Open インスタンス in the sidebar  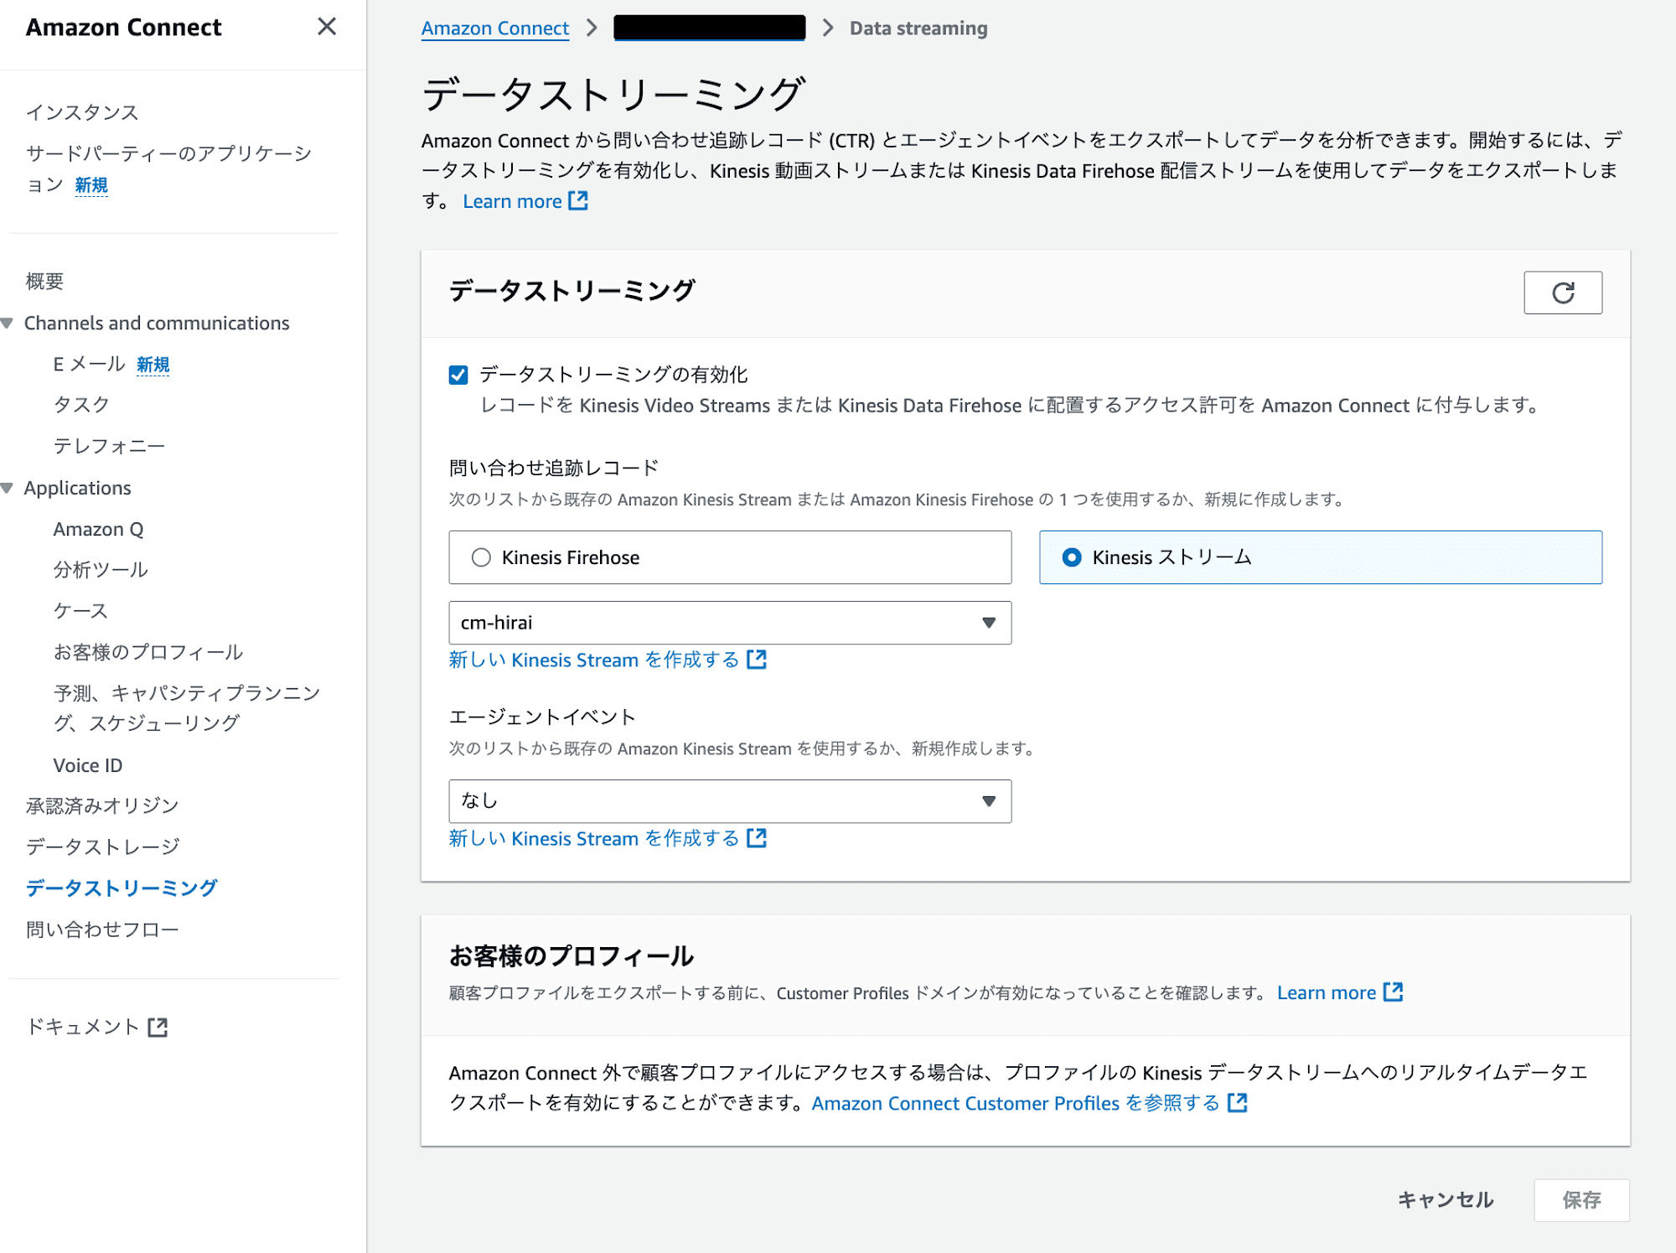[x=82, y=112]
